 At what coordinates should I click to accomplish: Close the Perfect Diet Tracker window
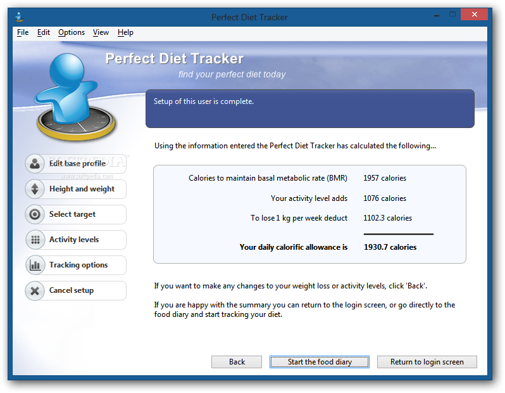(x=474, y=14)
